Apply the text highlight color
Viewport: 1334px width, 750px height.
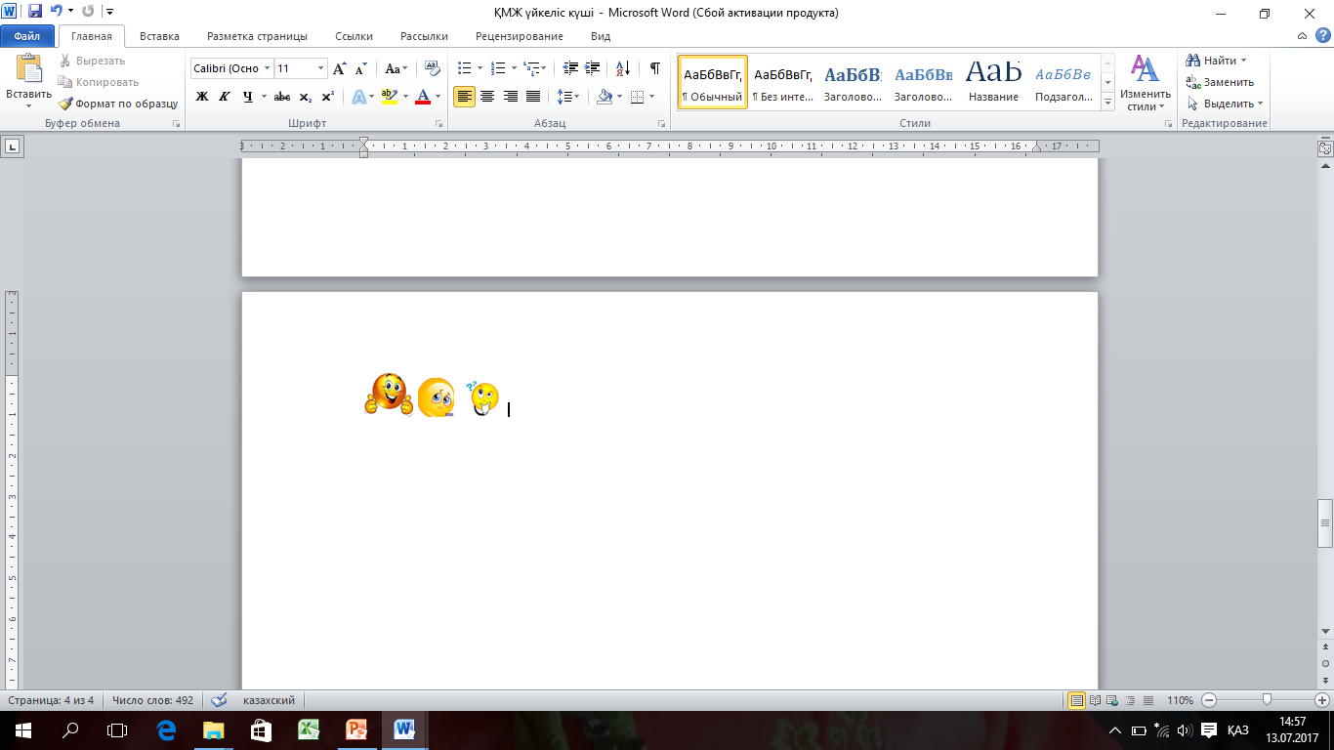[389, 97]
